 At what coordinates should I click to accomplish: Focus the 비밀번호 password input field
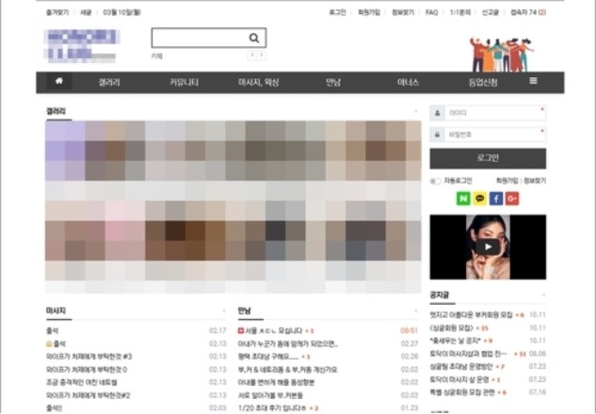tap(495, 135)
